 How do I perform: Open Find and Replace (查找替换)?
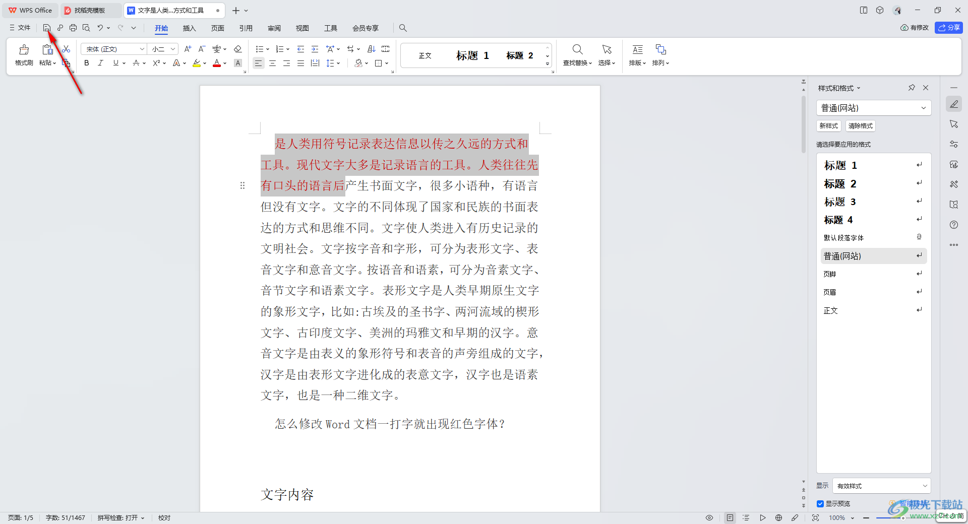[577, 54]
